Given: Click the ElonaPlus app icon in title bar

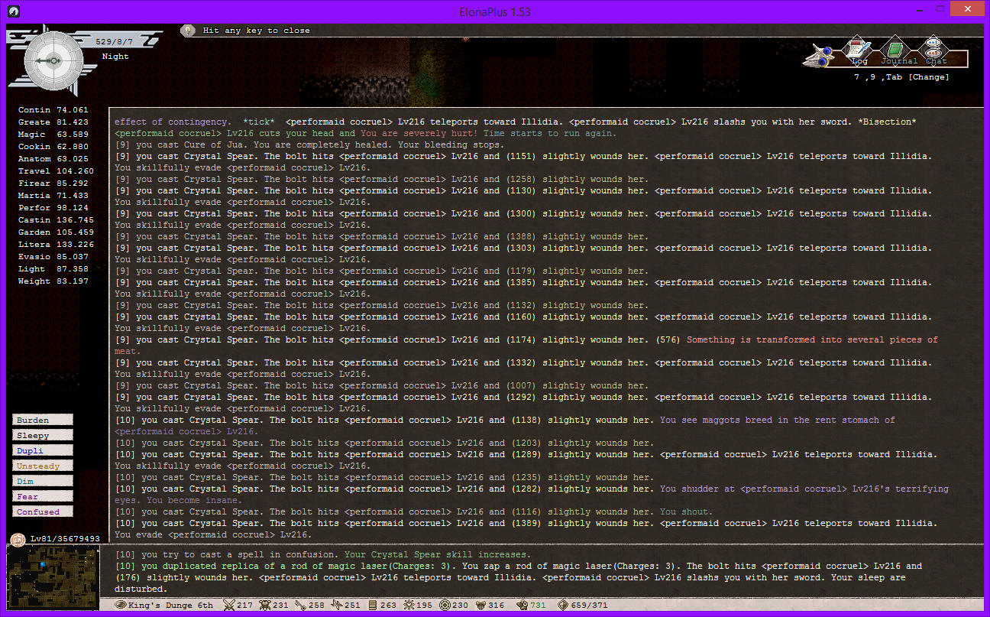Looking at the screenshot, I should pos(13,11).
